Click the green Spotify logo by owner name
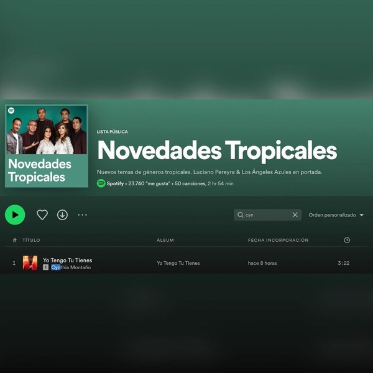 [x=101, y=183]
